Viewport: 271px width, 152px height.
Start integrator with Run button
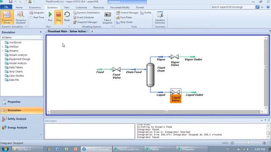click(x=50, y=16)
